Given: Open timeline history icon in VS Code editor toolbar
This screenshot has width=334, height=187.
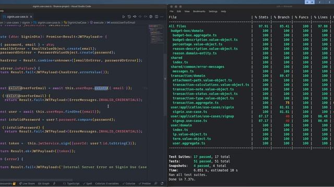Looking at the screenshot, I should click(129, 17).
